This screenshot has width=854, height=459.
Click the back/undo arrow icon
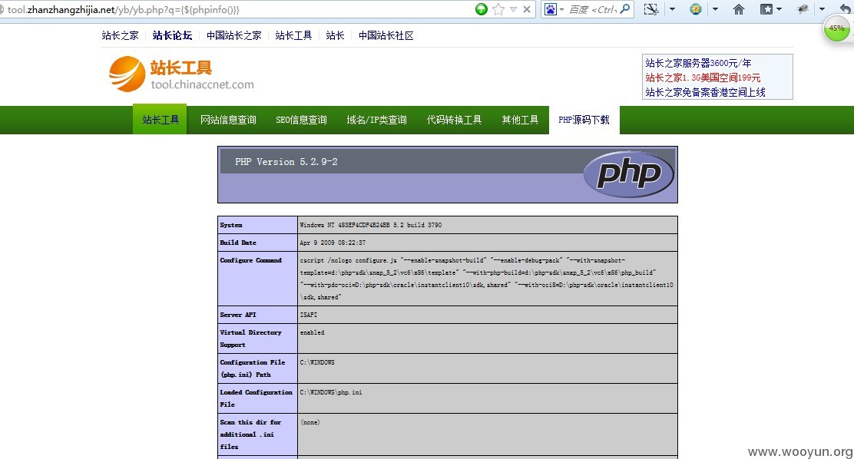[846, 9]
